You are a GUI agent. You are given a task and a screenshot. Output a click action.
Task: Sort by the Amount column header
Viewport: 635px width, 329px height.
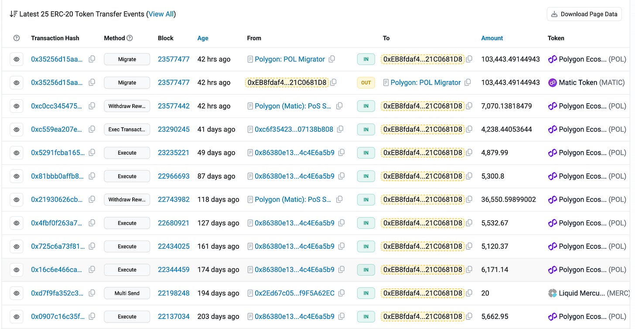pyautogui.click(x=492, y=38)
